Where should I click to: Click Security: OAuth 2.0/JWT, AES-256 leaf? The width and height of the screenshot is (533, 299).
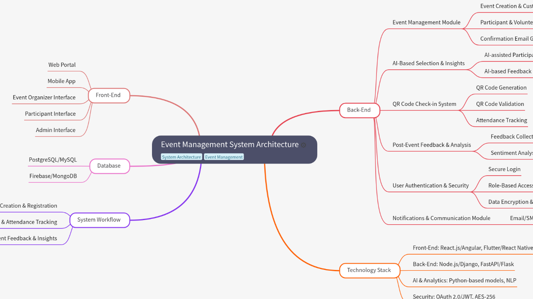tap(454, 297)
